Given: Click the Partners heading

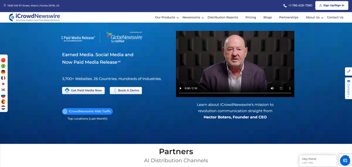Looking at the screenshot, I should 176,152.
